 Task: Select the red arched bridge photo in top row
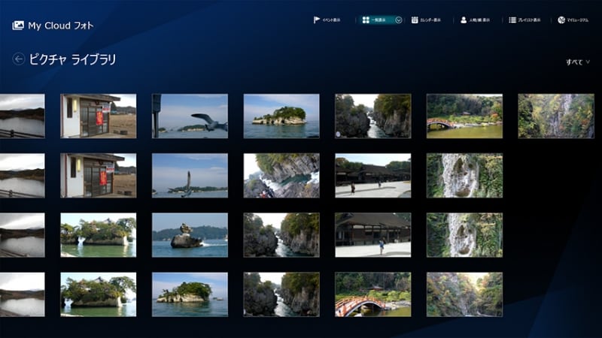point(464,116)
